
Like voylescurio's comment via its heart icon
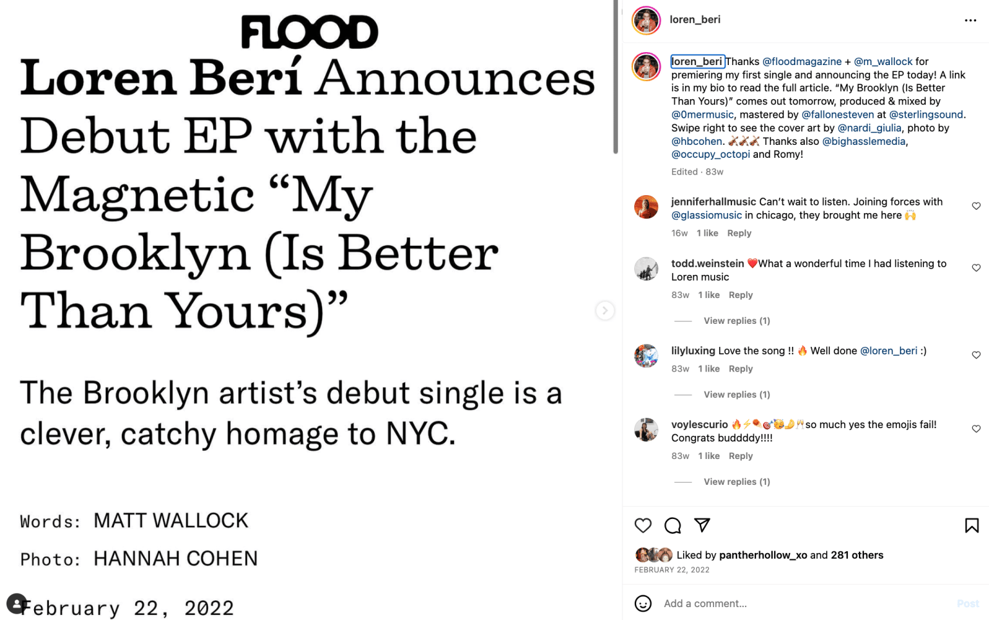click(x=976, y=428)
